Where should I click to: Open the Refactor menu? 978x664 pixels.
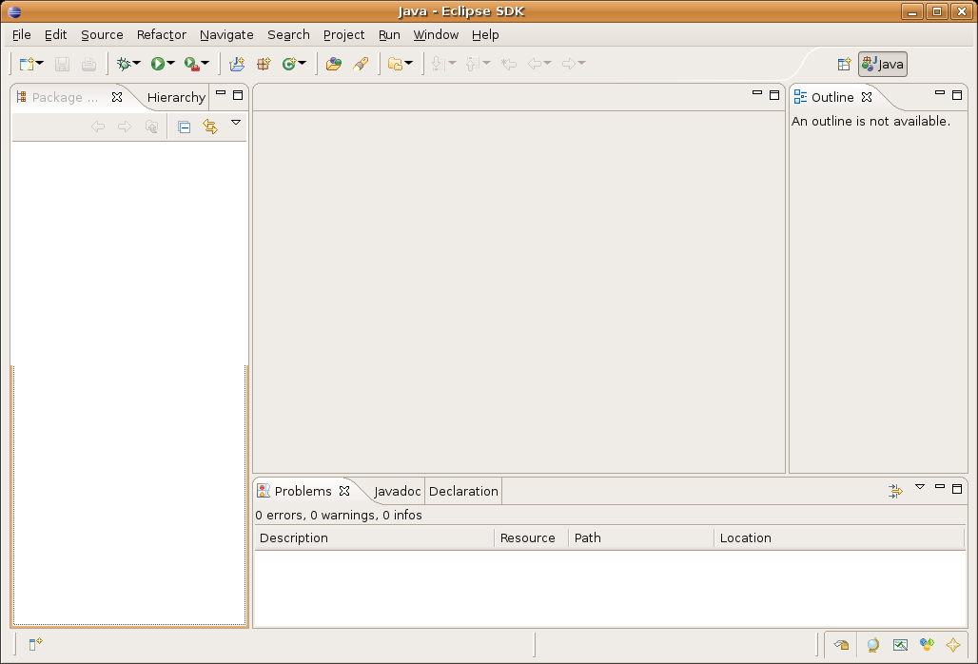(162, 35)
